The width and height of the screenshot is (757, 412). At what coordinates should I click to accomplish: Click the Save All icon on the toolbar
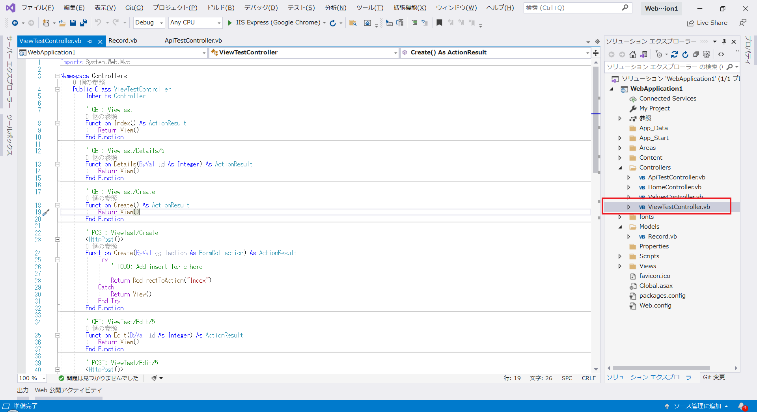(83, 22)
